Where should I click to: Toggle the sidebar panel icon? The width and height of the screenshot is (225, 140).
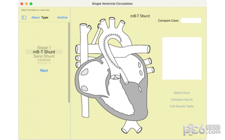point(24,18)
